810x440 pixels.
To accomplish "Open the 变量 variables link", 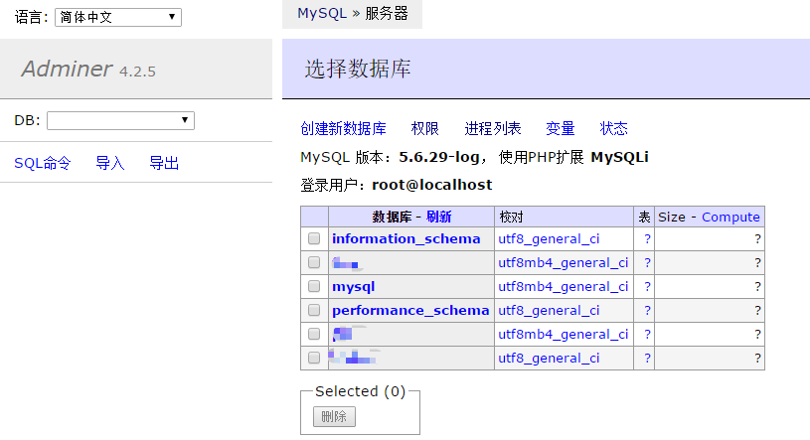I will [x=560, y=128].
